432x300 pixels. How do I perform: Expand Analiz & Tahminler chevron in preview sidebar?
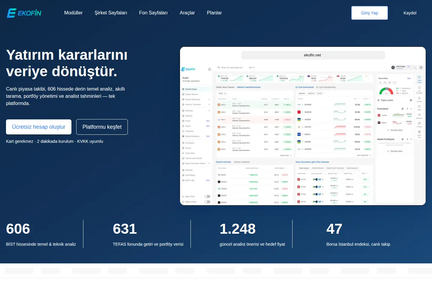coord(209,104)
